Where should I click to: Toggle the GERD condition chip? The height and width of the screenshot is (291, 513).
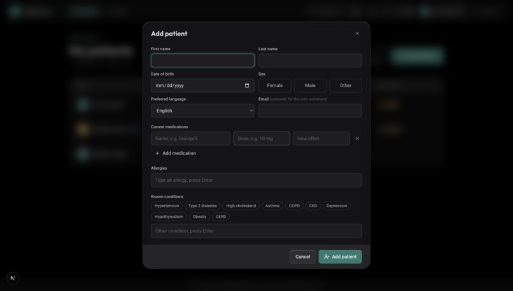221,217
